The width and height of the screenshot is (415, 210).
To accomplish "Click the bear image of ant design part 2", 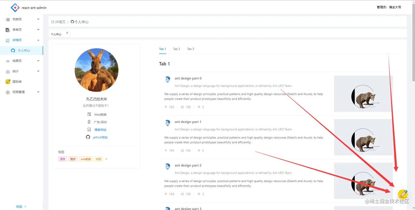I will click(x=363, y=181).
